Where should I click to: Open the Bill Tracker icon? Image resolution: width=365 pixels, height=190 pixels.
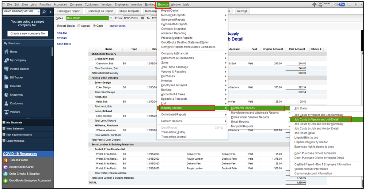(x=6, y=77)
